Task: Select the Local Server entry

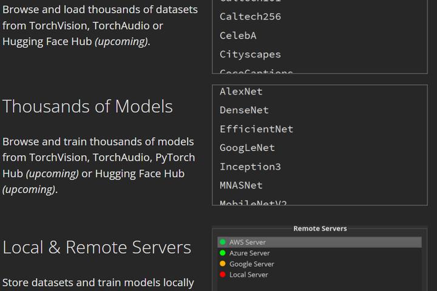Action: (x=248, y=275)
